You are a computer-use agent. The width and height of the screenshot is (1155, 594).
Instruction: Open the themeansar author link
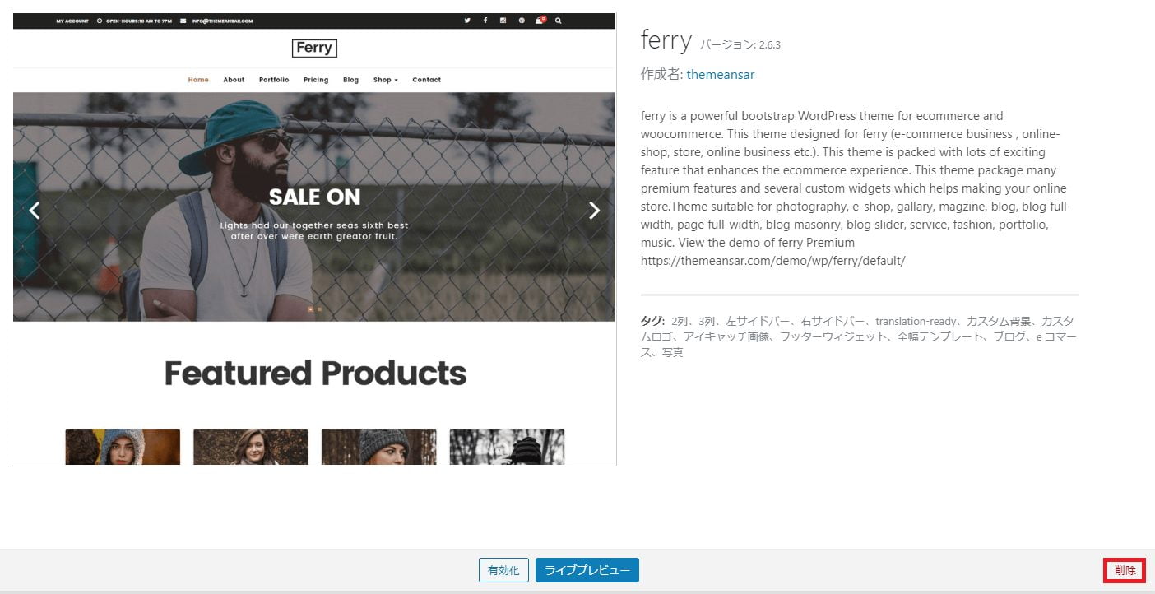(720, 75)
